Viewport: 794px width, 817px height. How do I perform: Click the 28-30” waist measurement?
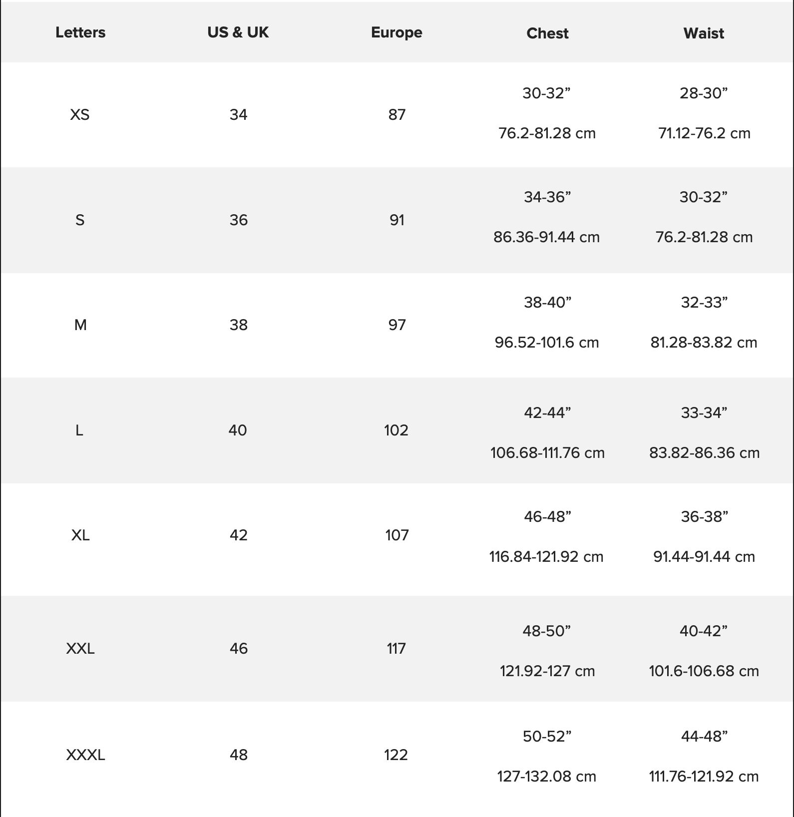point(704,93)
